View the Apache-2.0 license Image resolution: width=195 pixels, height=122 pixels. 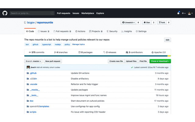click(158, 52)
